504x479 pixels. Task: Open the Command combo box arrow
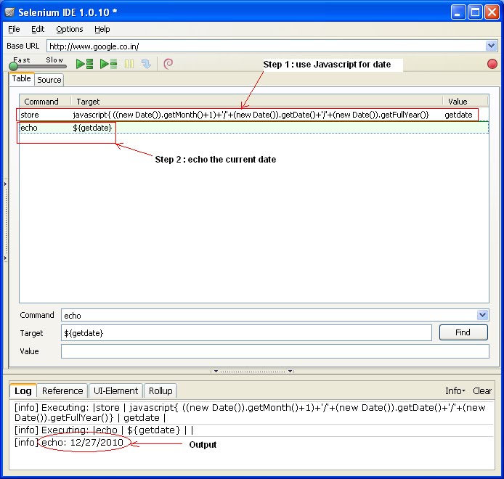tap(482, 315)
